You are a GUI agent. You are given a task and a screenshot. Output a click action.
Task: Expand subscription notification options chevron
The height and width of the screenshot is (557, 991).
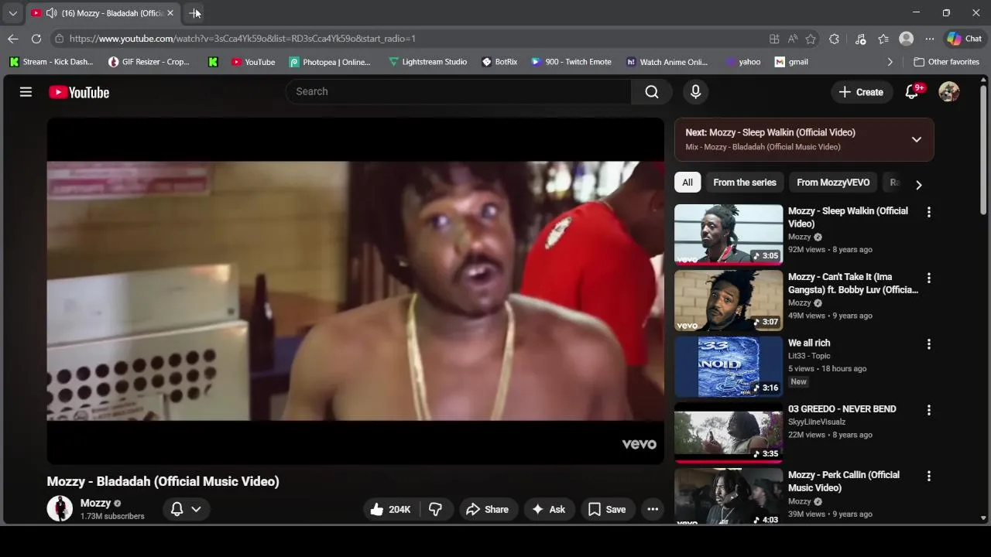pyautogui.click(x=197, y=509)
